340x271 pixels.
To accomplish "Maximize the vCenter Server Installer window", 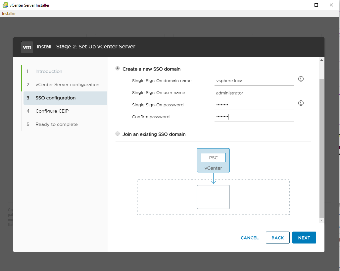I will 316,5.
